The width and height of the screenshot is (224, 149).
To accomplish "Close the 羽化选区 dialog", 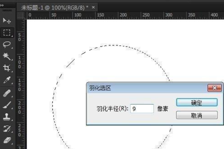I will click(215, 88).
